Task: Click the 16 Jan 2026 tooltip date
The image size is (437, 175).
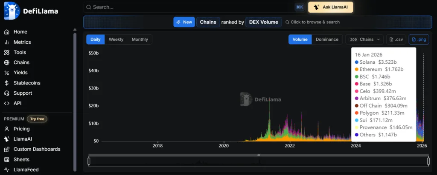Action: point(368,55)
